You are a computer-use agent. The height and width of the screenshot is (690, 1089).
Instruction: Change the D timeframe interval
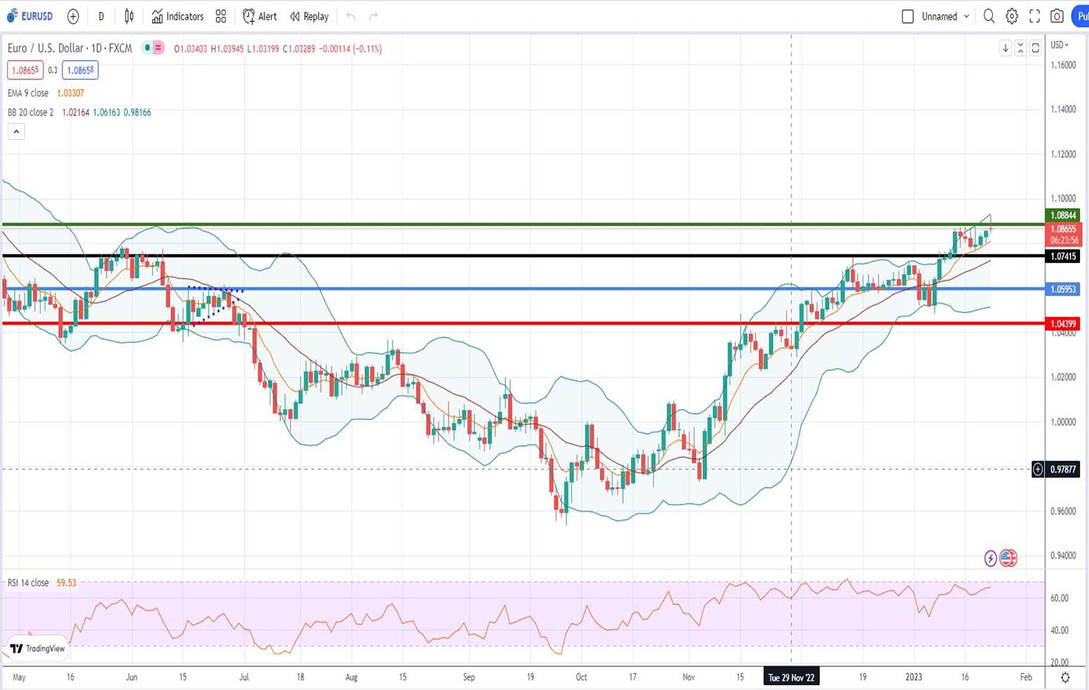(x=101, y=16)
